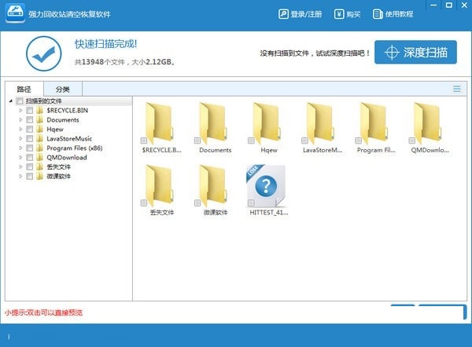
Task: Check the Program Files (x86) tree checkbox
Action: (x=30, y=148)
